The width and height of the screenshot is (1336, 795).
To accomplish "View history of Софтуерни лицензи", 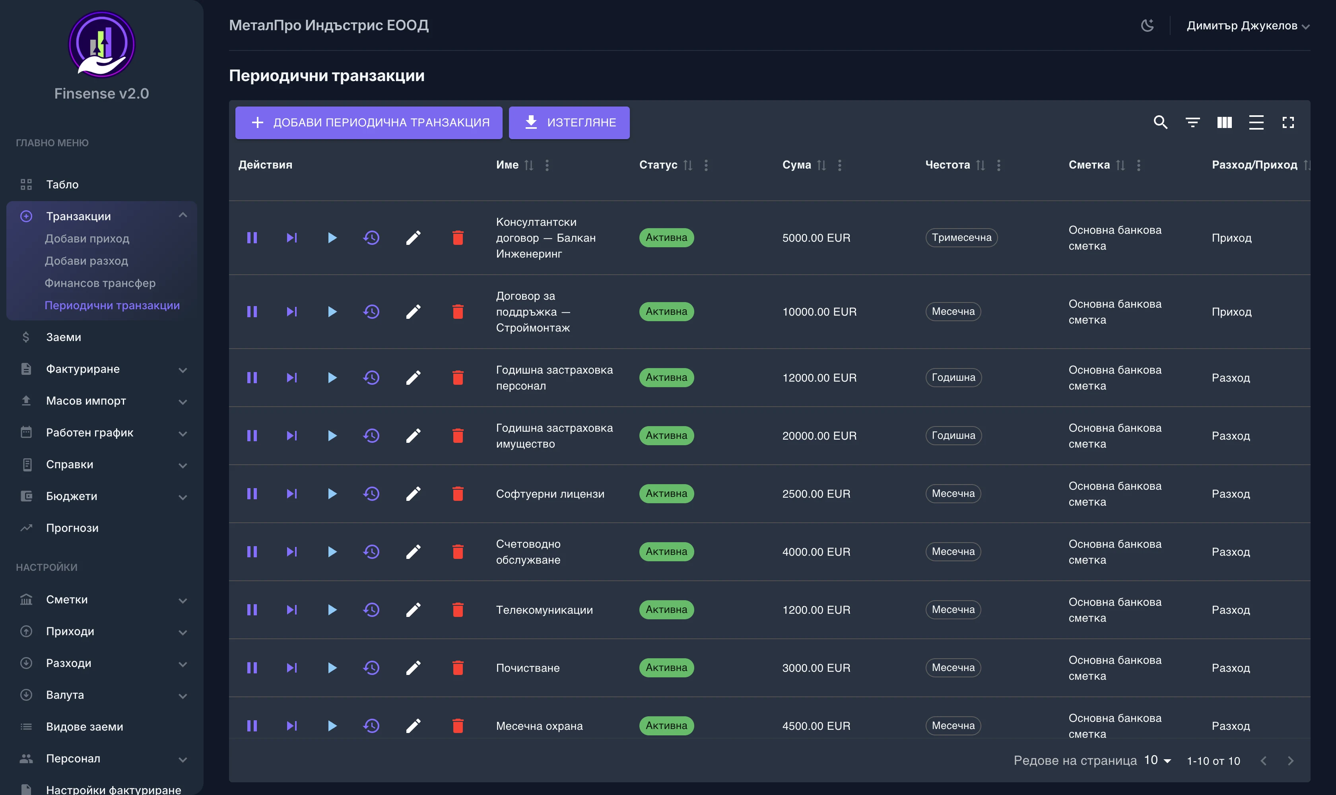I will [x=371, y=493].
